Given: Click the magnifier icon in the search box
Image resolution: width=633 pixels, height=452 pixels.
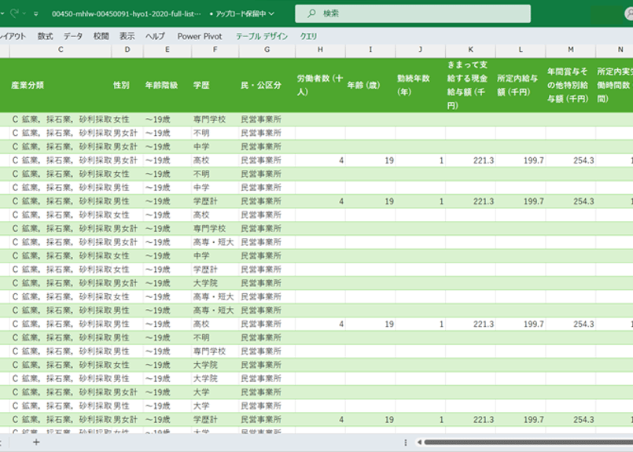Looking at the screenshot, I should (x=311, y=13).
